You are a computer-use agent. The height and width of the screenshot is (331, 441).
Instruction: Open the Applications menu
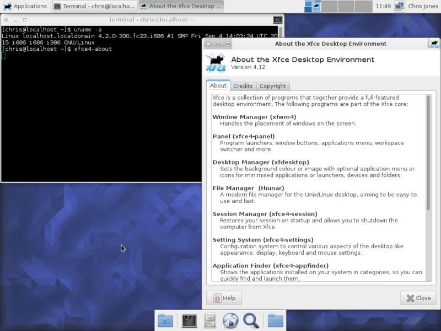[x=24, y=6]
